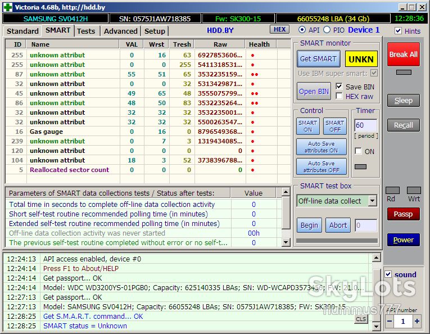Select the Reallocated sector count row
Viewport: 430px width, 334px height.
tap(148, 170)
